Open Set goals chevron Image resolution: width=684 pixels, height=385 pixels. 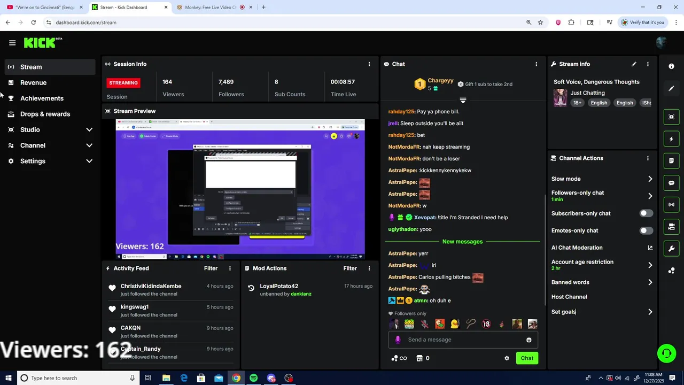(x=650, y=312)
